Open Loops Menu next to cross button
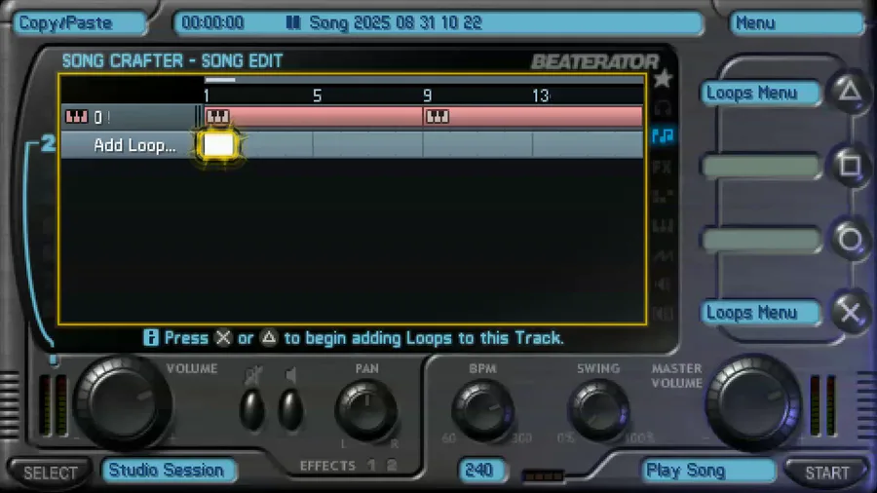This screenshot has width=877, height=493. click(759, 313)
